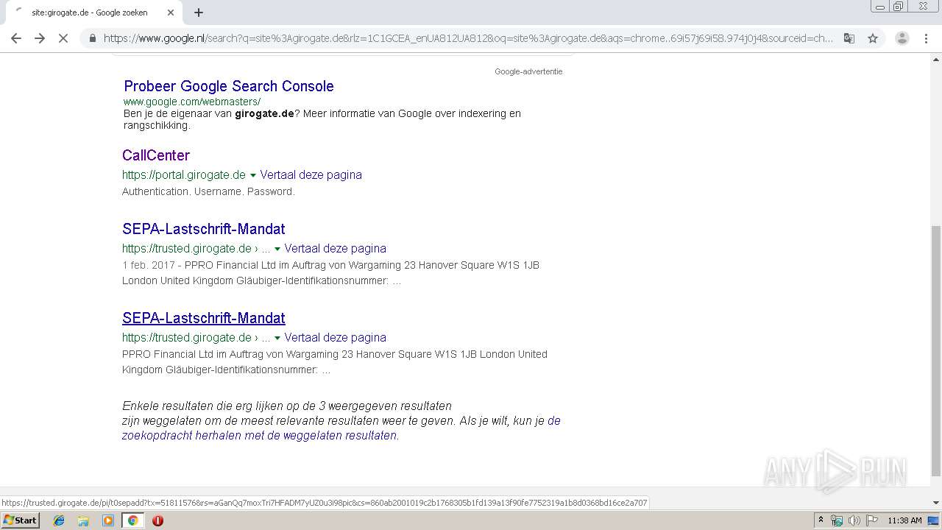Click Vertaal deze pagina for CallCenter result
Screen dimensions: 942x530
pyautogui.click(x=311, y=175)
